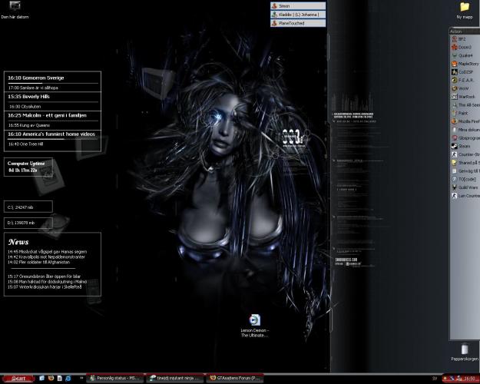
Task: Open the Ny mapp folder
Action: [464, 8]
